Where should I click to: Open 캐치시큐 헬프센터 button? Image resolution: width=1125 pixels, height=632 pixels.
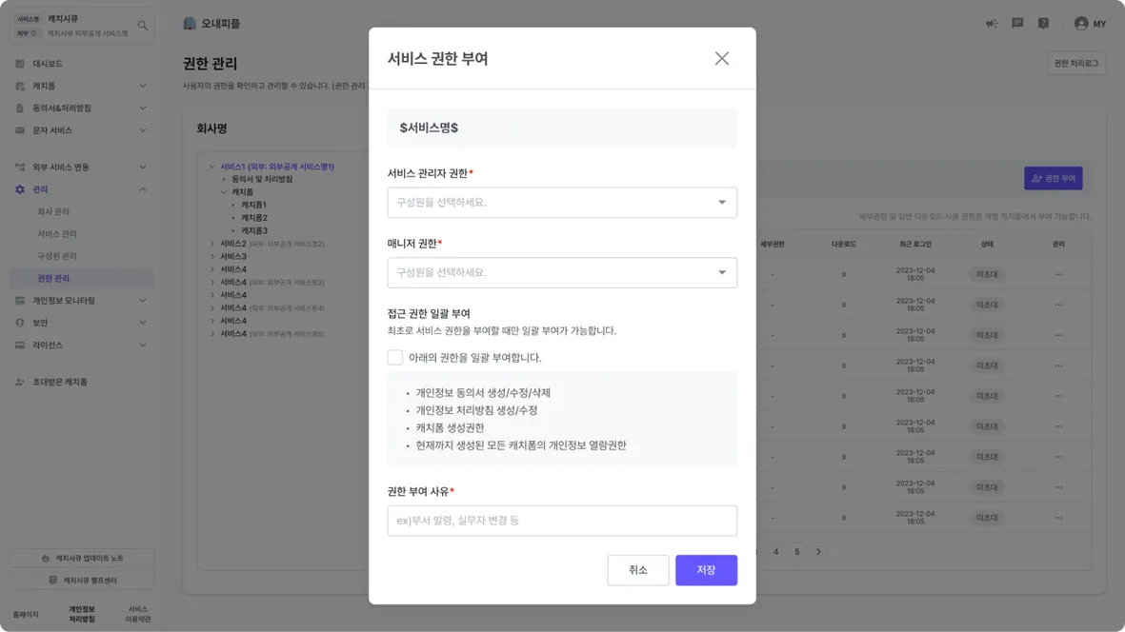pos(82,580)
